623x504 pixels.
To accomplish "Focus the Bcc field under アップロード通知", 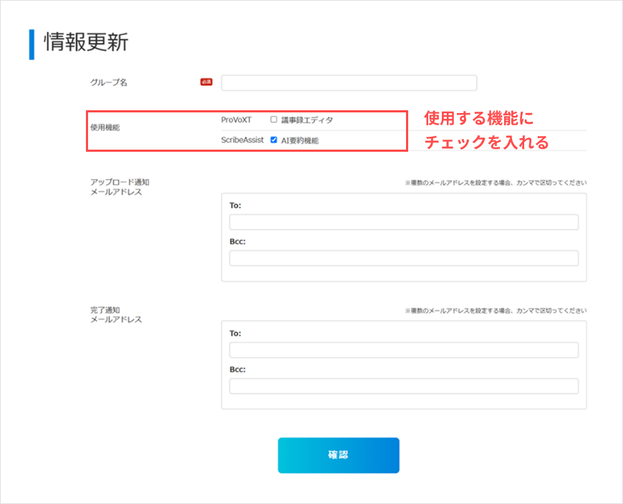I will (403, 258).
